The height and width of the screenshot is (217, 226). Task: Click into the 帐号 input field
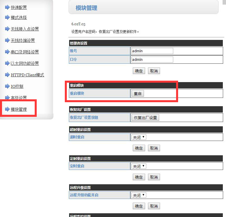tap(152, 51)
